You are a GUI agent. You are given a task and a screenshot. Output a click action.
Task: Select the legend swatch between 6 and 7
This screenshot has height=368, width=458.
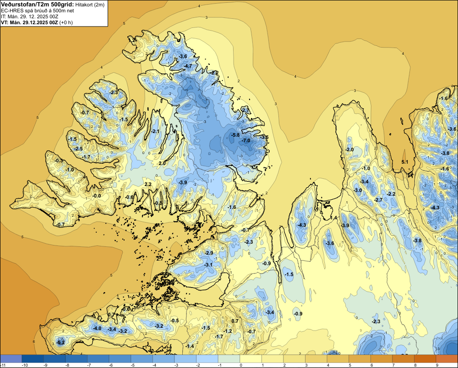(382, 358)
